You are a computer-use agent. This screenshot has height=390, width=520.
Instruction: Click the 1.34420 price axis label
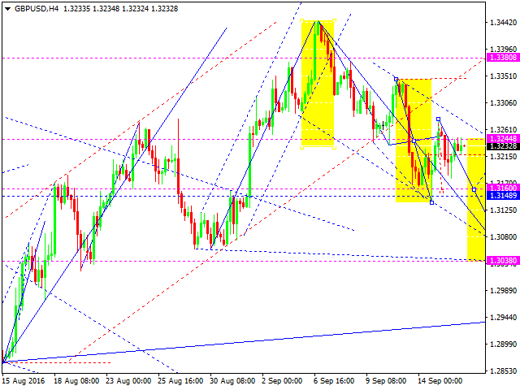[503, 23]
